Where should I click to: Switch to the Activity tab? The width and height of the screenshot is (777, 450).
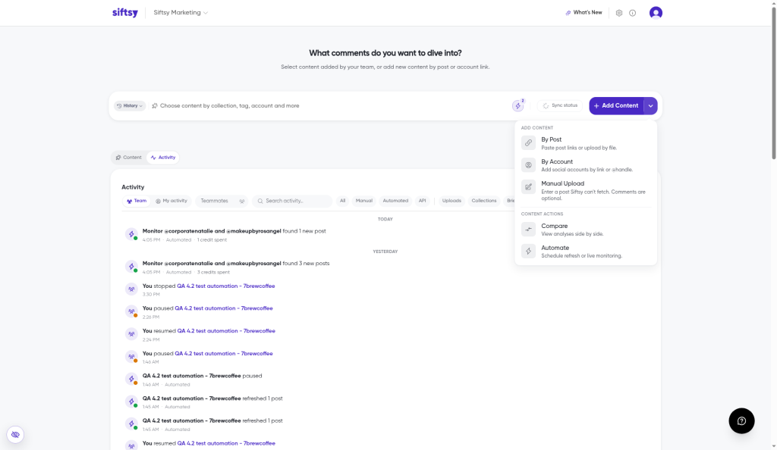(163, 158)
